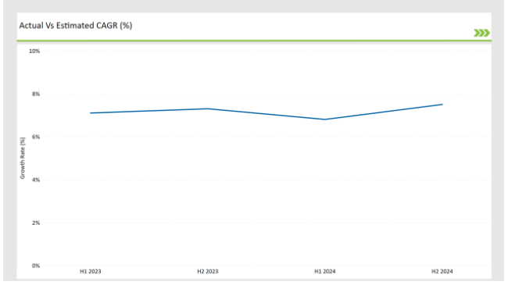Click the 4% y-axis label
This screenshot has width=508, height=285.
[36, 180]
